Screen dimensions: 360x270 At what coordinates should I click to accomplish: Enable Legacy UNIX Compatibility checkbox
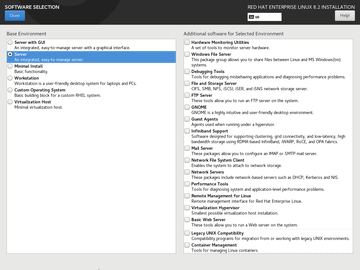tap(187, 233)
